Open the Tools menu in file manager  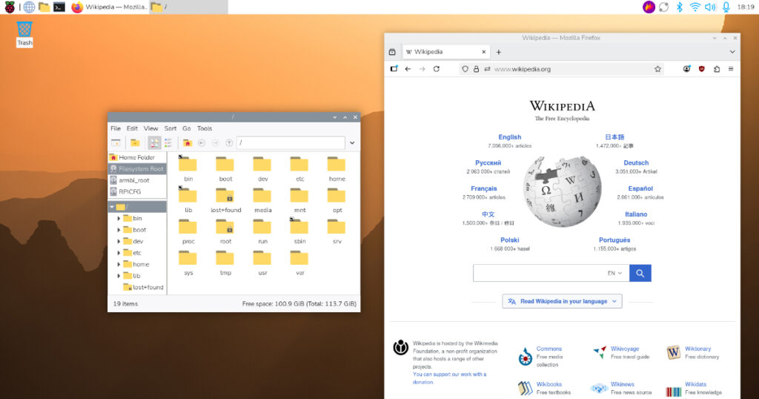205,128
